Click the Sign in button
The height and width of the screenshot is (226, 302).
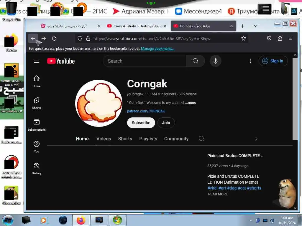(273, 61)
